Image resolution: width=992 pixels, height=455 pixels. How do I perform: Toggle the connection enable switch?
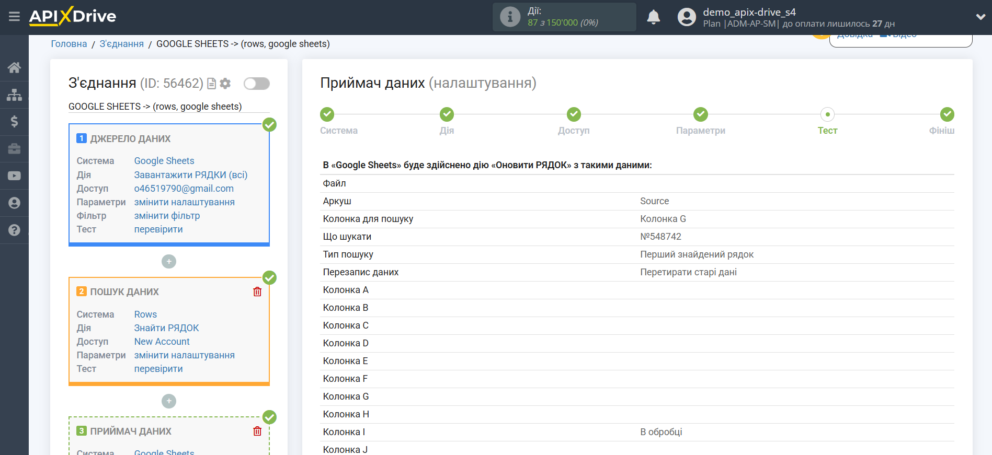click(x=257, y=84)
